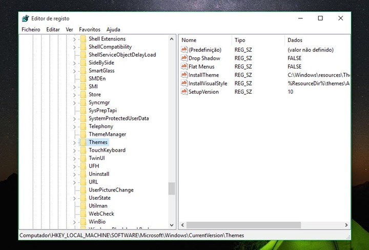Click the SmartGlass folder icon
The height and width of the screenshot is (250, 369).
click(84, 71)
